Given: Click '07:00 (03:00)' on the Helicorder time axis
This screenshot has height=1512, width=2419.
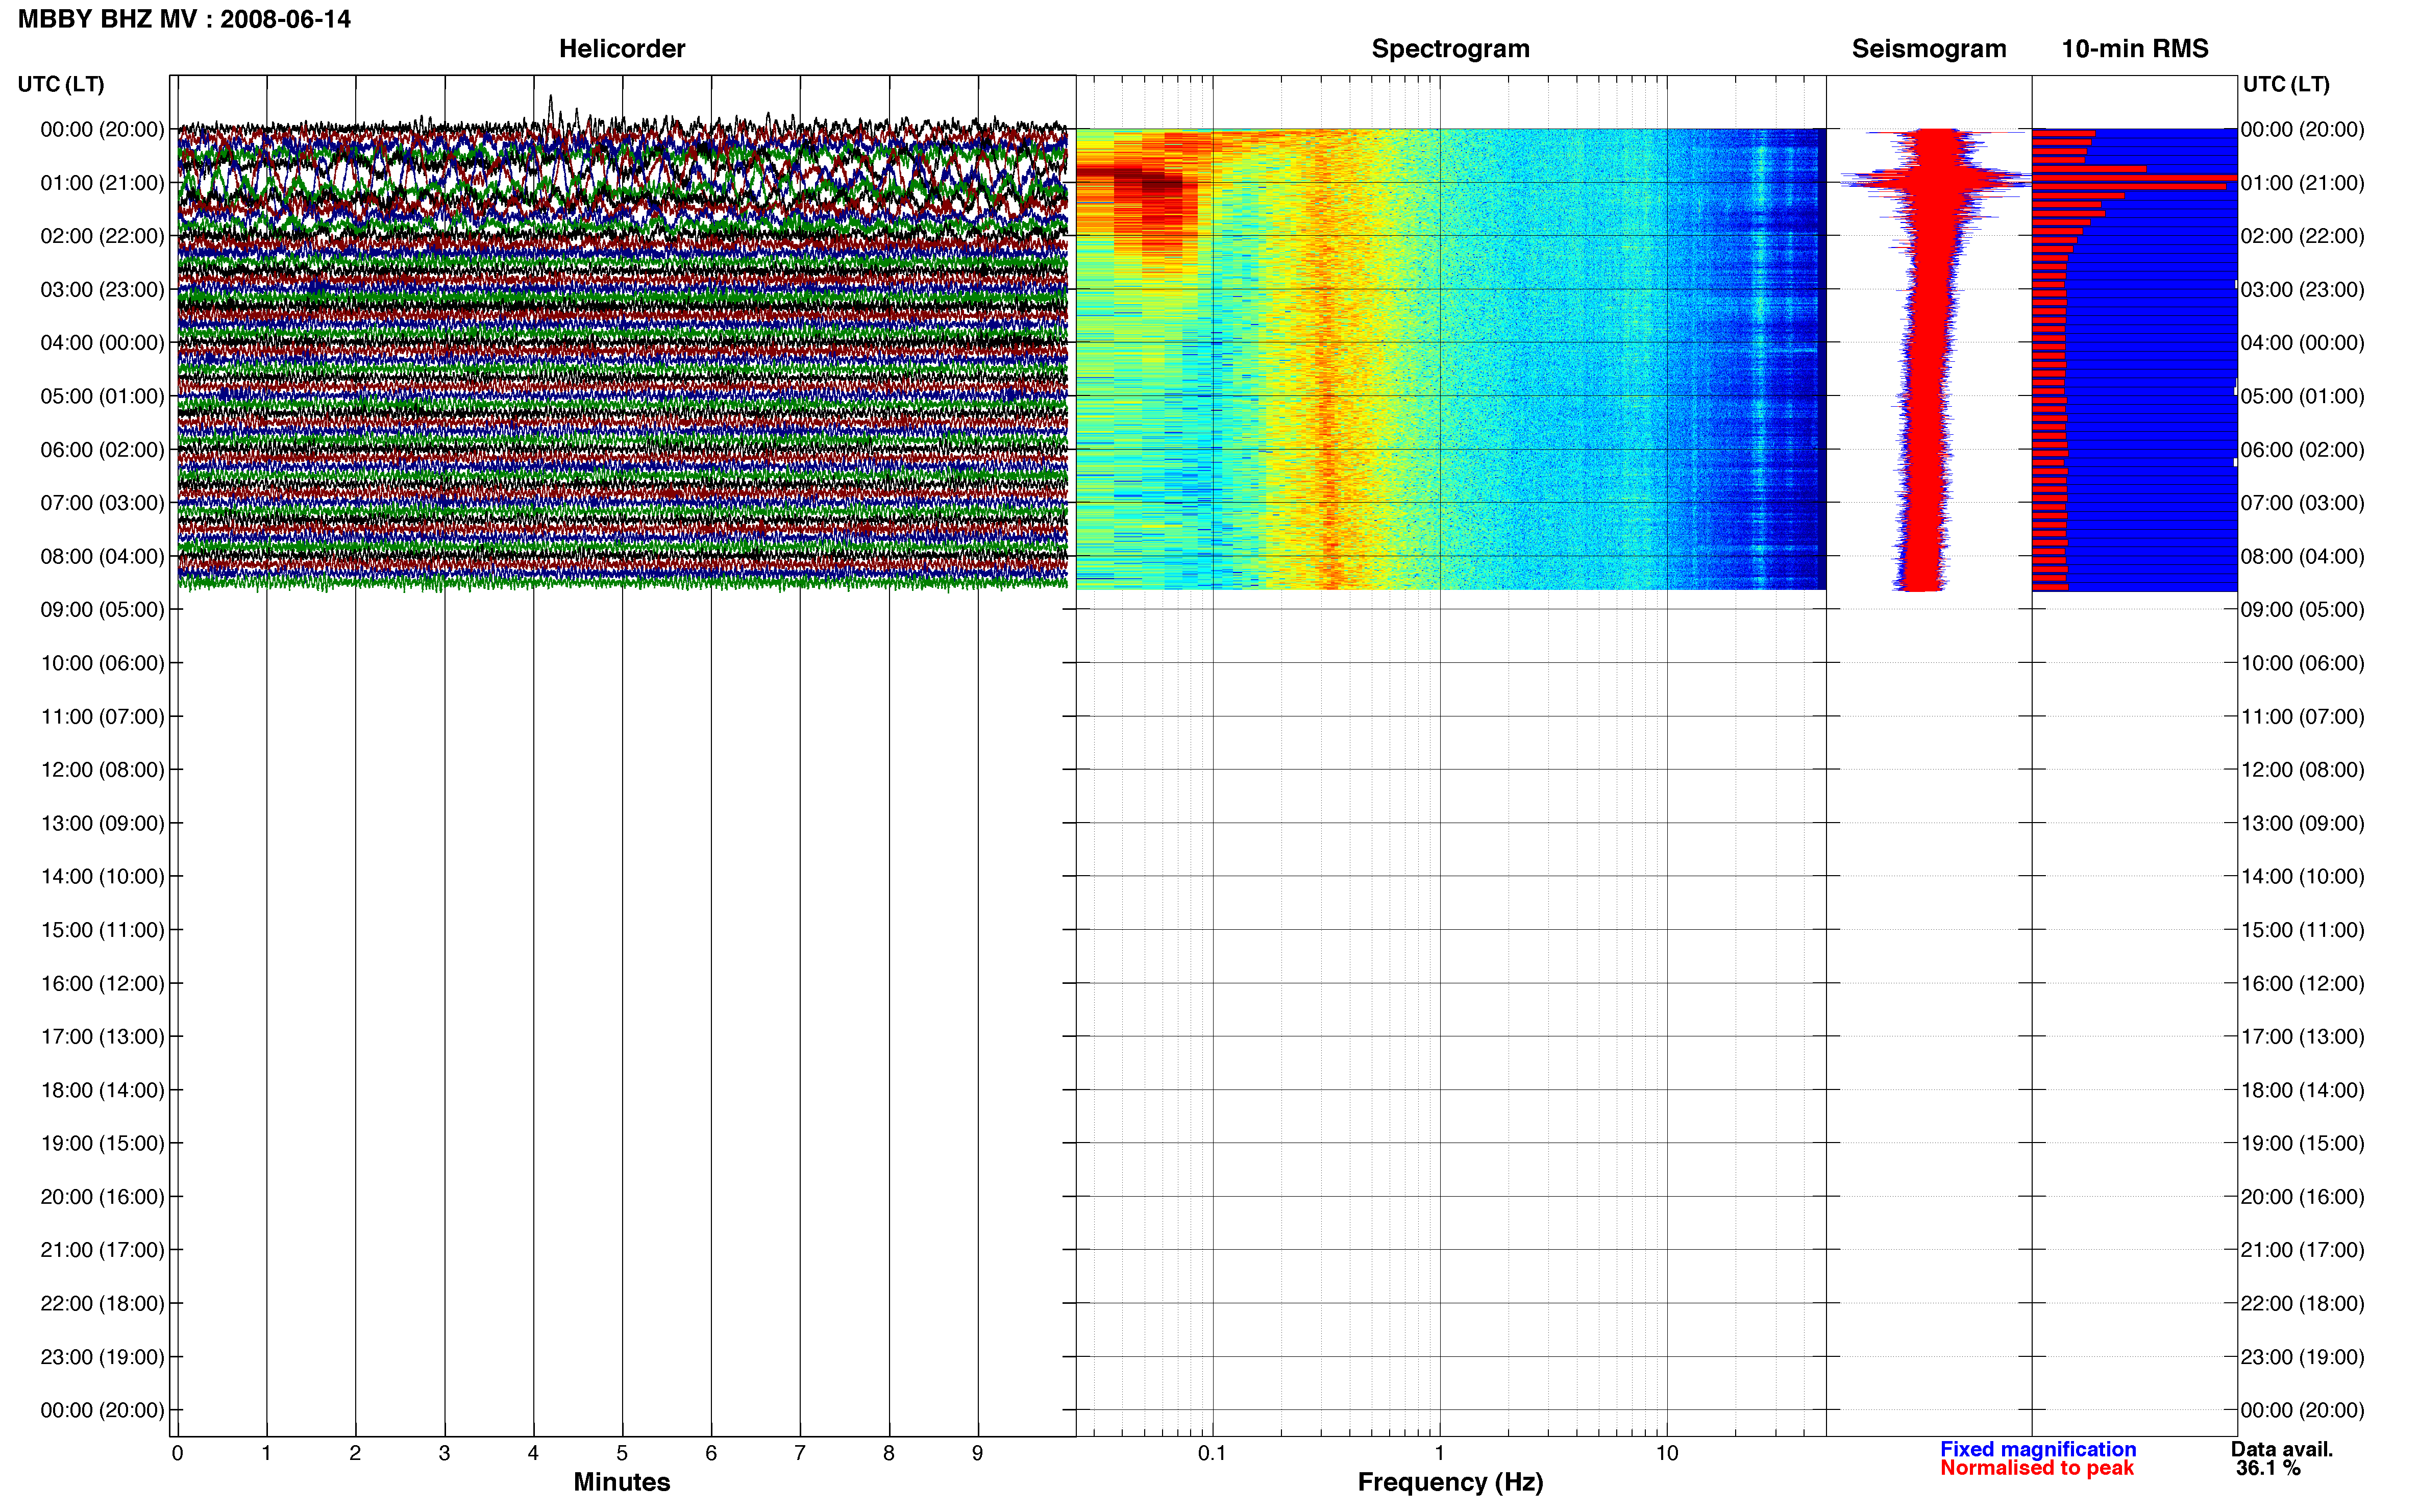Looking at the screenshot, I should click(x=102, y=503).
